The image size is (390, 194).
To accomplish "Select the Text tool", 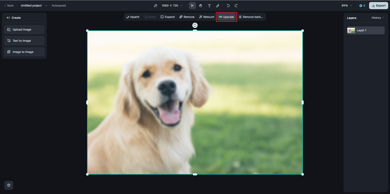I will point(209,5).
